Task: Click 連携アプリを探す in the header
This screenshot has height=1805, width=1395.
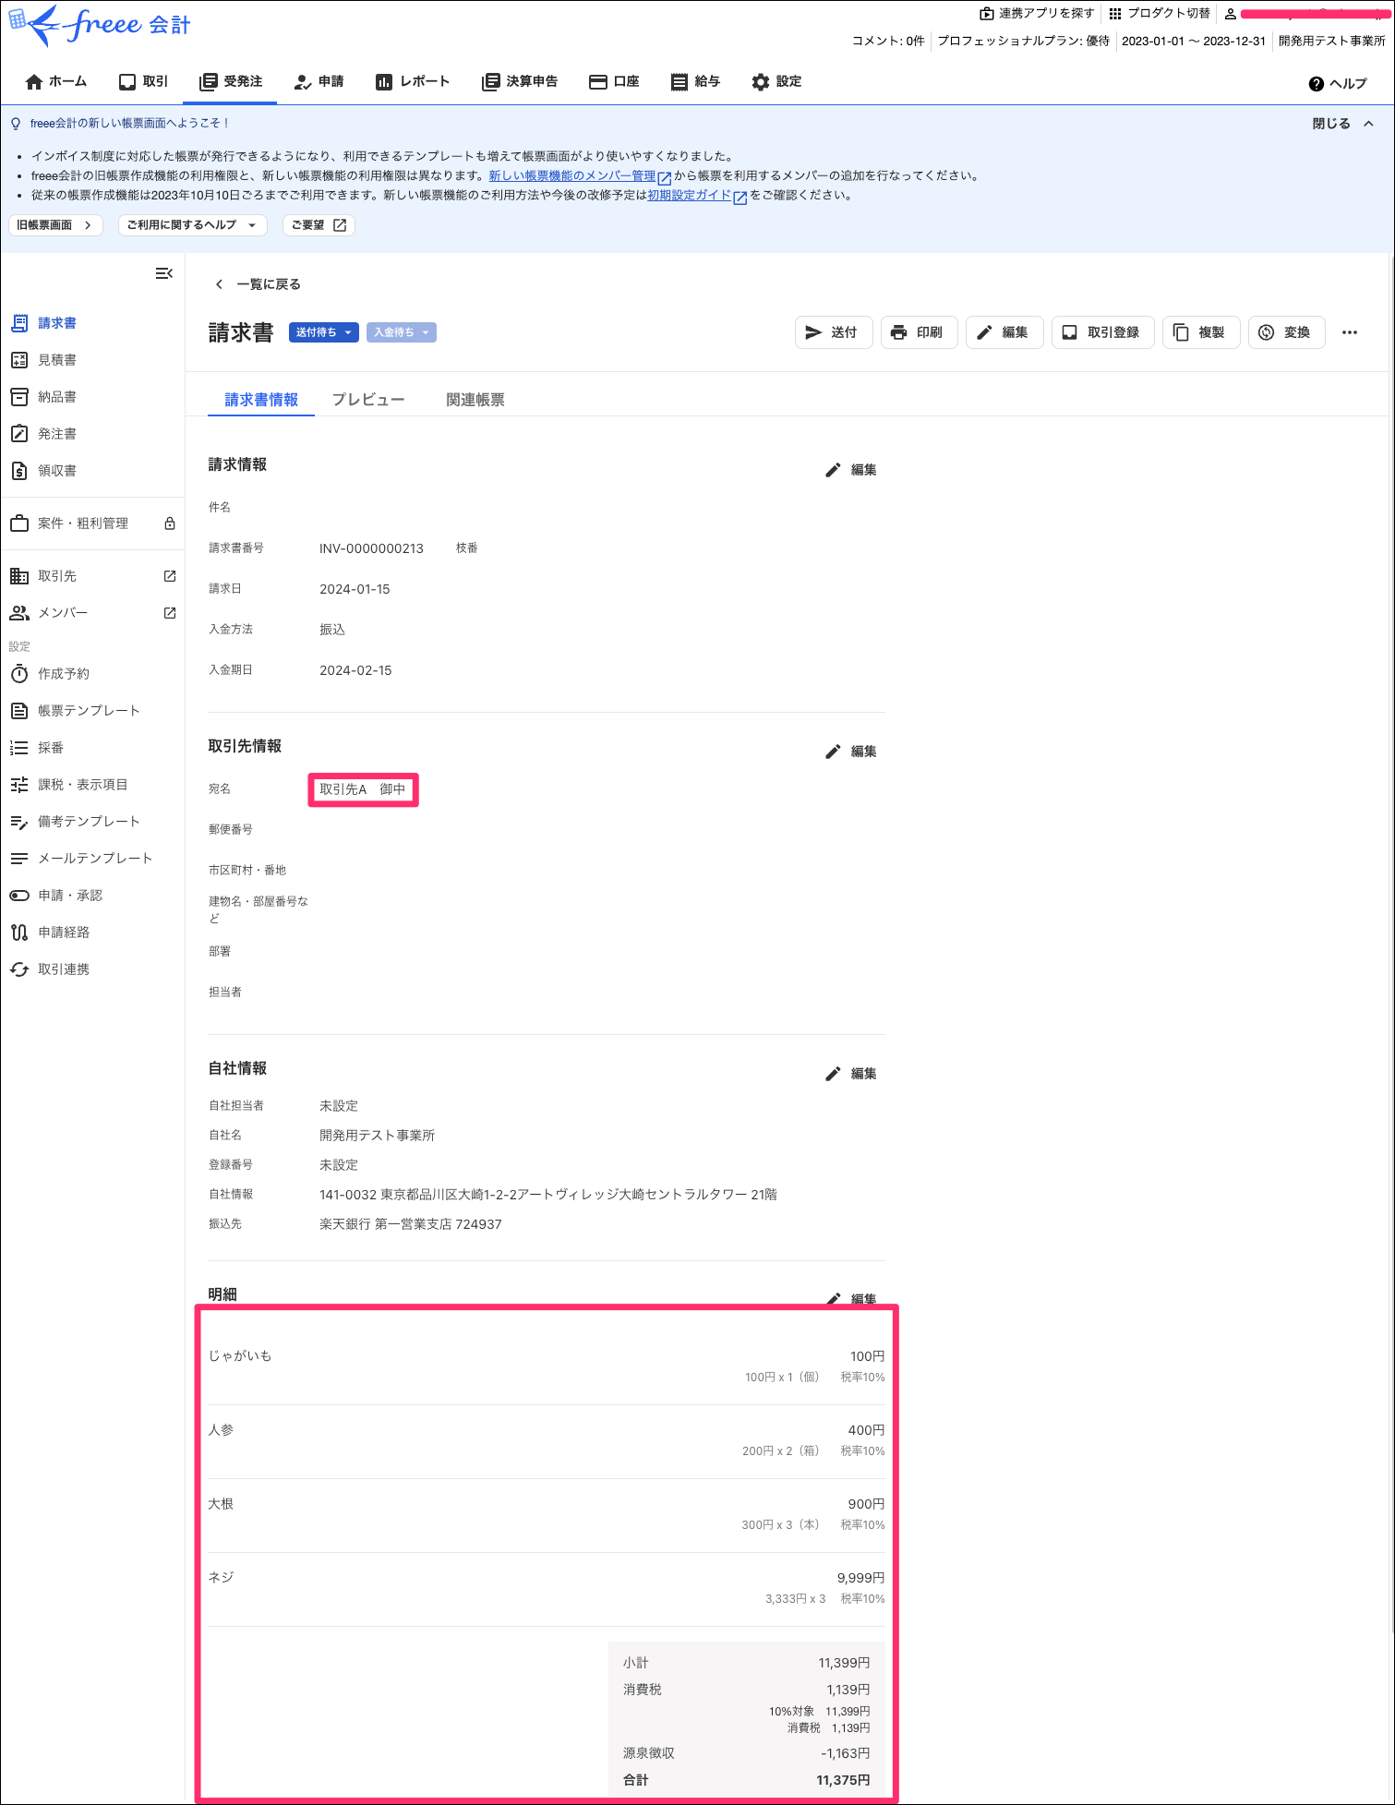Action: pyautogui.click(x=1037, y=14)
